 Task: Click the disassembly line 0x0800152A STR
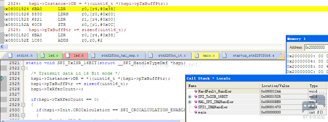[x=60, y=25]
